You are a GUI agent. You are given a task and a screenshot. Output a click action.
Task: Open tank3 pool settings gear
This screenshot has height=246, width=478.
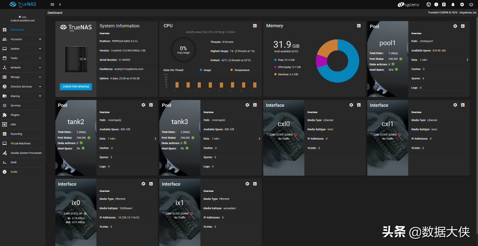[x=247, y=105]
